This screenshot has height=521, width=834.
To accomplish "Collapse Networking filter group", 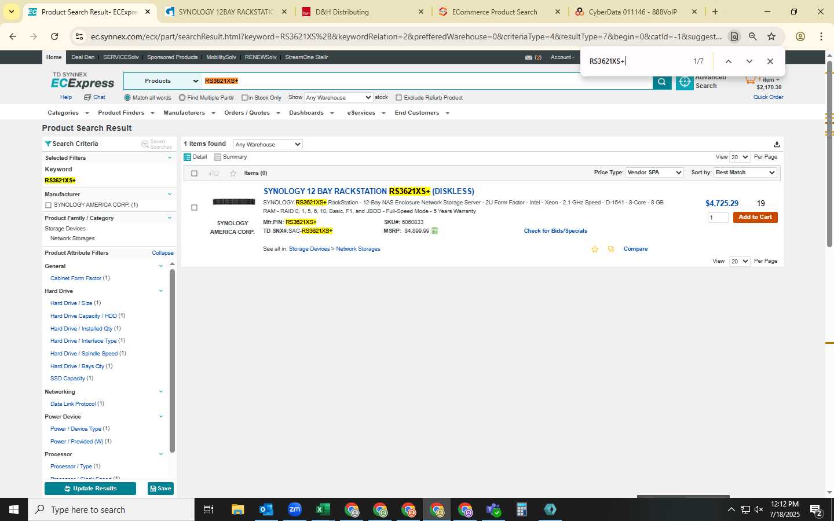I will click(161, 392).
